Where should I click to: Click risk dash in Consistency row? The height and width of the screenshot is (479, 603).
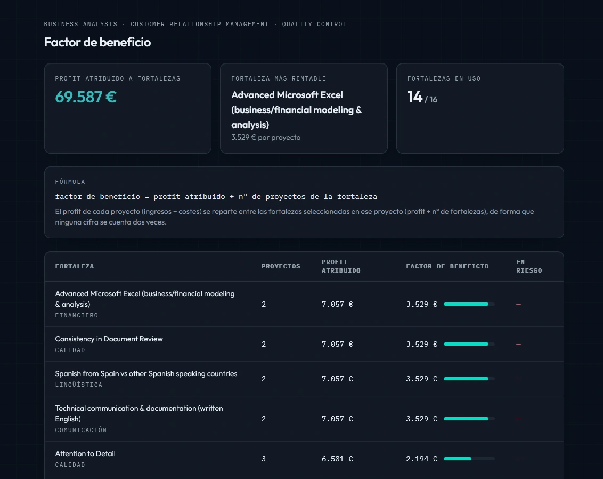518,344
